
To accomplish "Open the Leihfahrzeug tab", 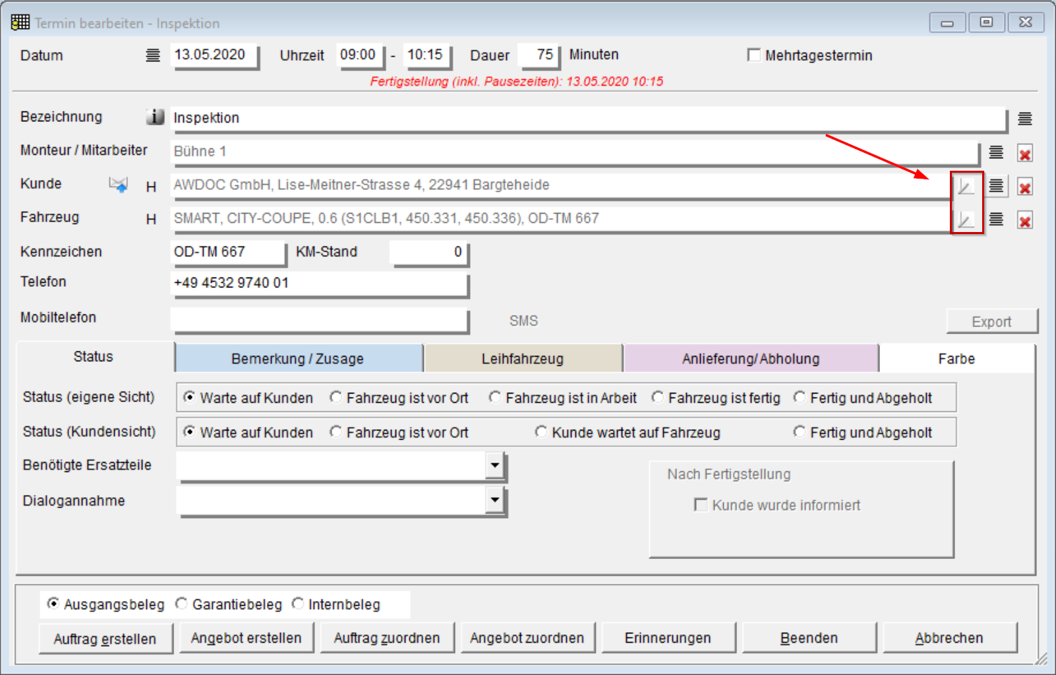I will (x=523, y=359).
